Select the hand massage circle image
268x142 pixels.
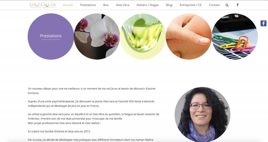point(189,36)
